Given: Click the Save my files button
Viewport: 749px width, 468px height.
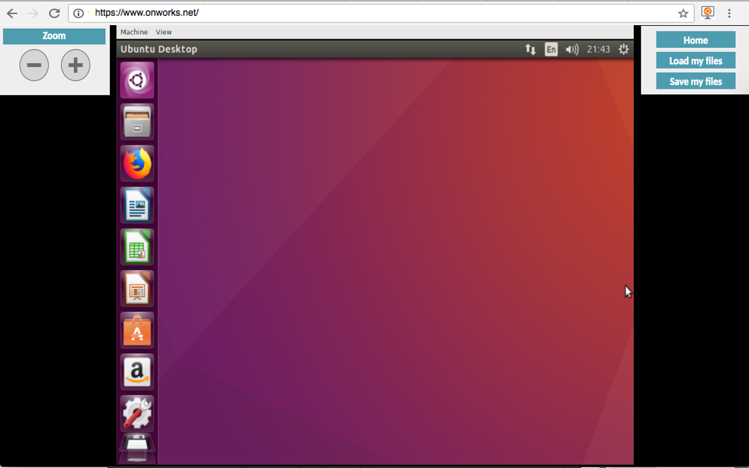Looking at the screenshot, I should pos(695,81).
